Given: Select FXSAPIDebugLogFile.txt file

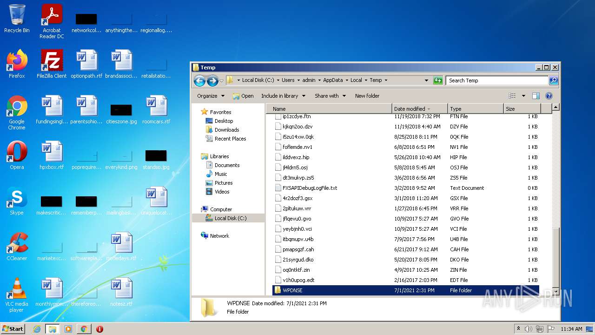Looking at the screenshot, I should coord(406,188).
